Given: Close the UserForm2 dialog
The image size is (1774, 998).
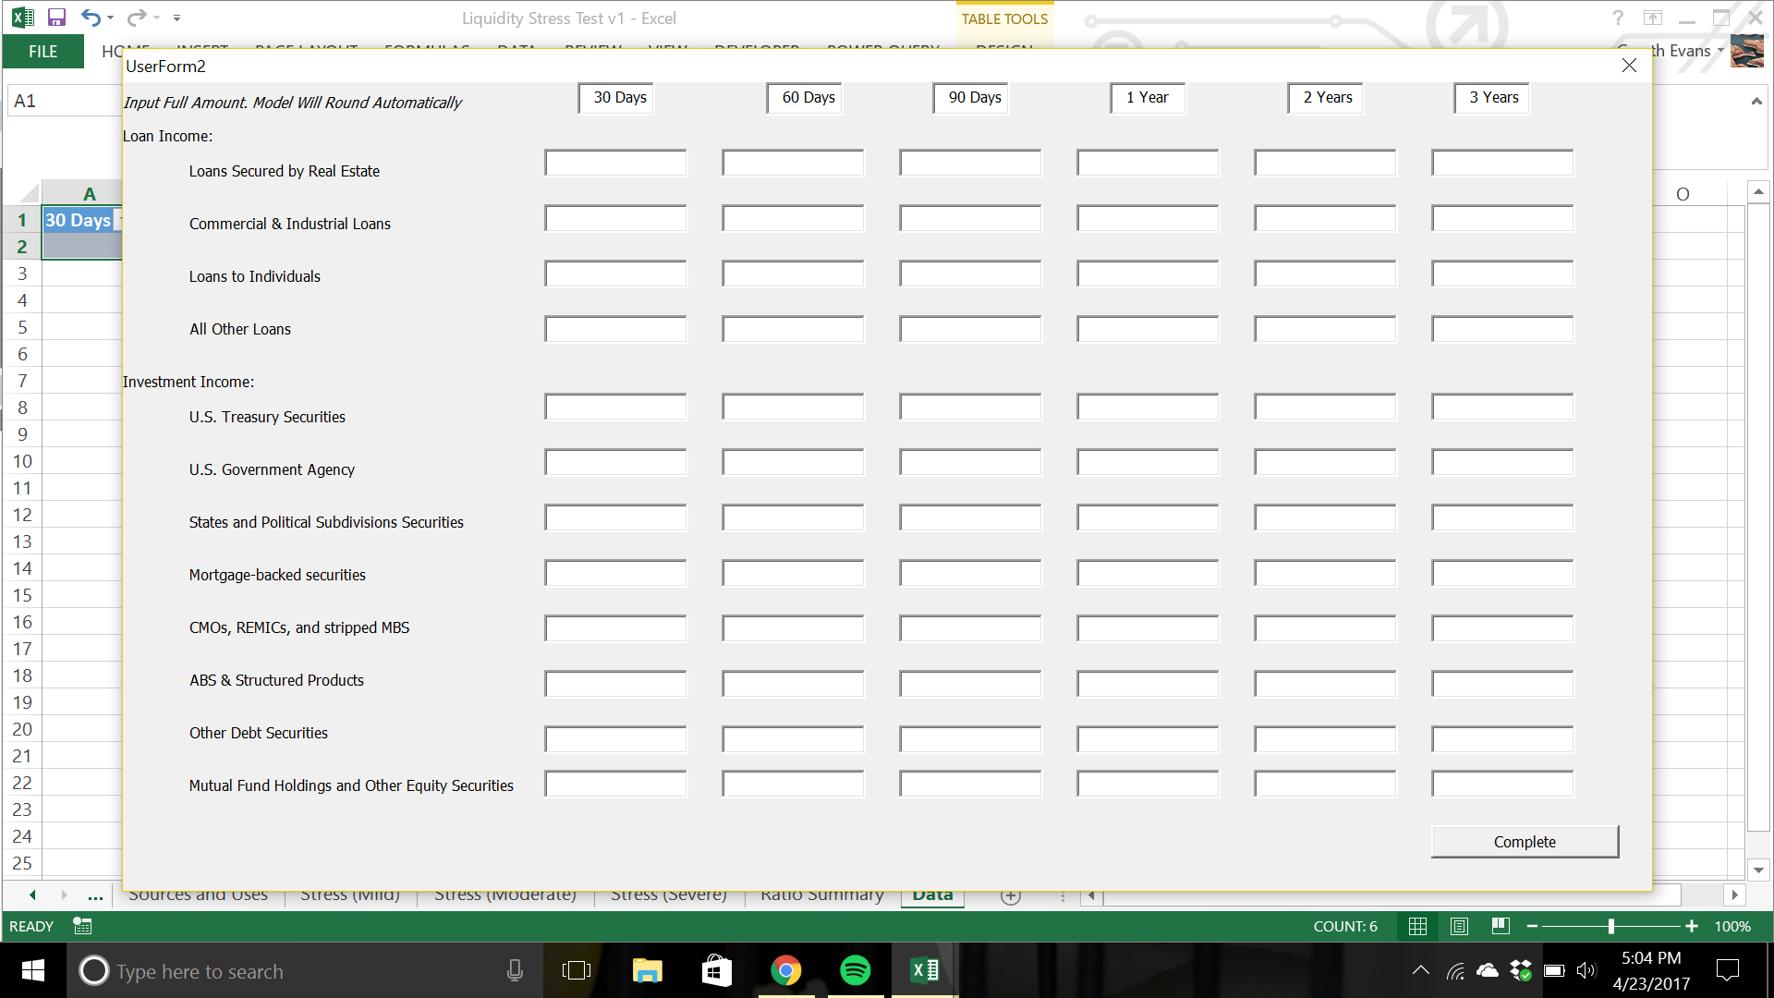Looking at the screenshot, I should click(x=1629, y=65).
